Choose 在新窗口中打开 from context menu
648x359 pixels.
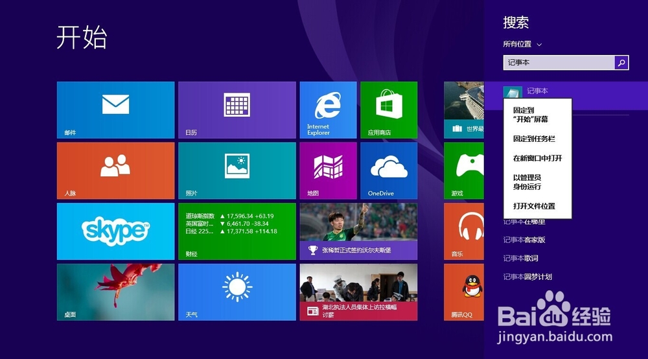pyautogui.click(x=537, y=158)
